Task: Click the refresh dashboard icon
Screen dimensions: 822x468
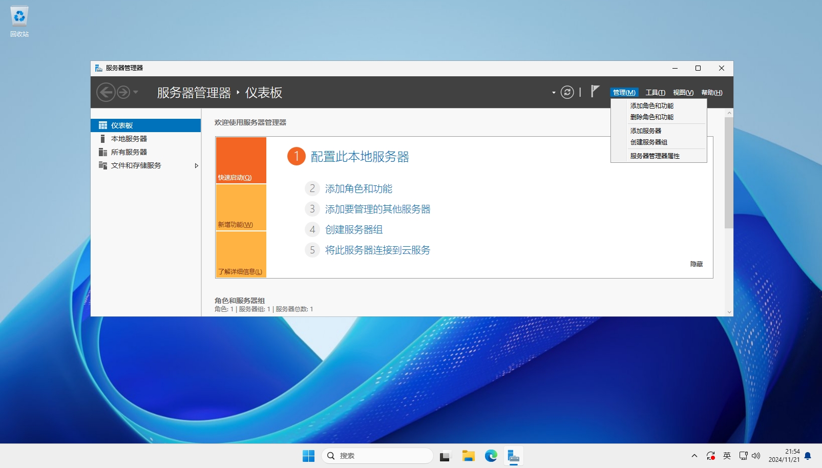Action: tap(567, 92)
